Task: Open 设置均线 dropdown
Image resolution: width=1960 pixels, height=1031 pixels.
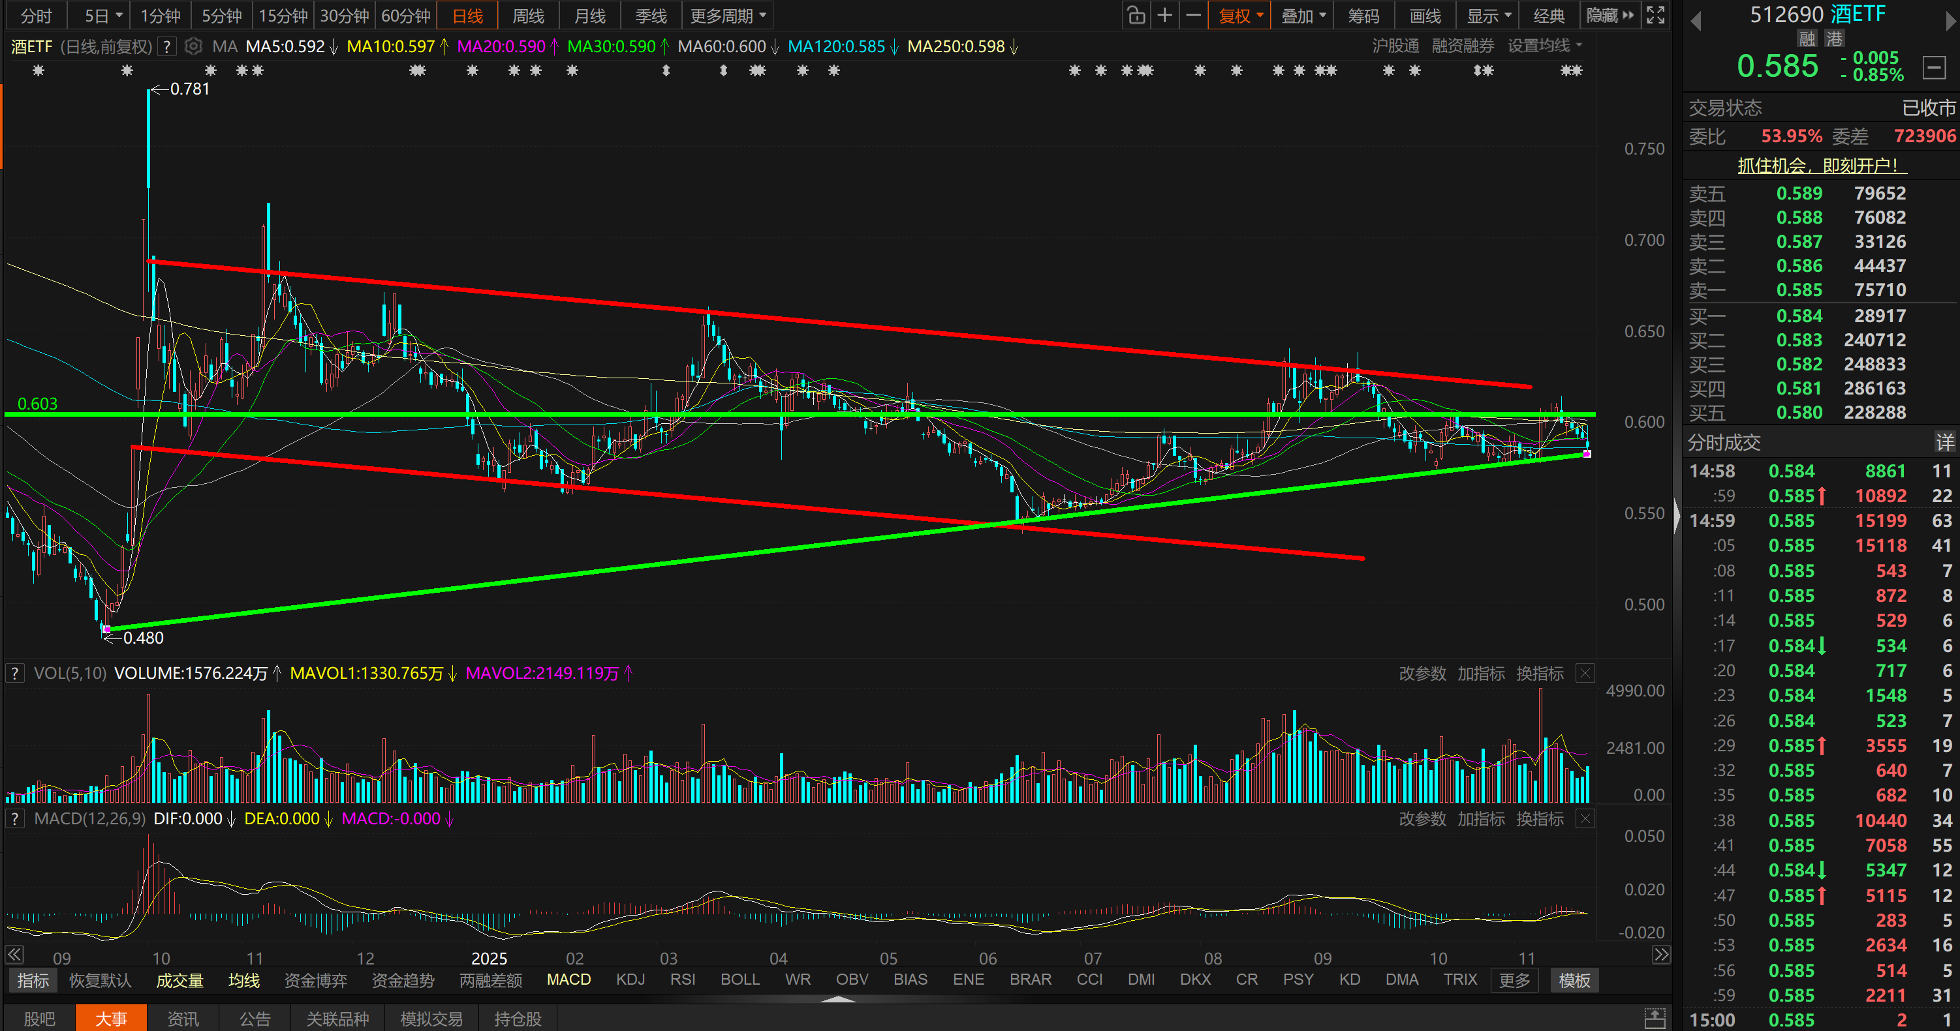Action: tap(1544, 46)
